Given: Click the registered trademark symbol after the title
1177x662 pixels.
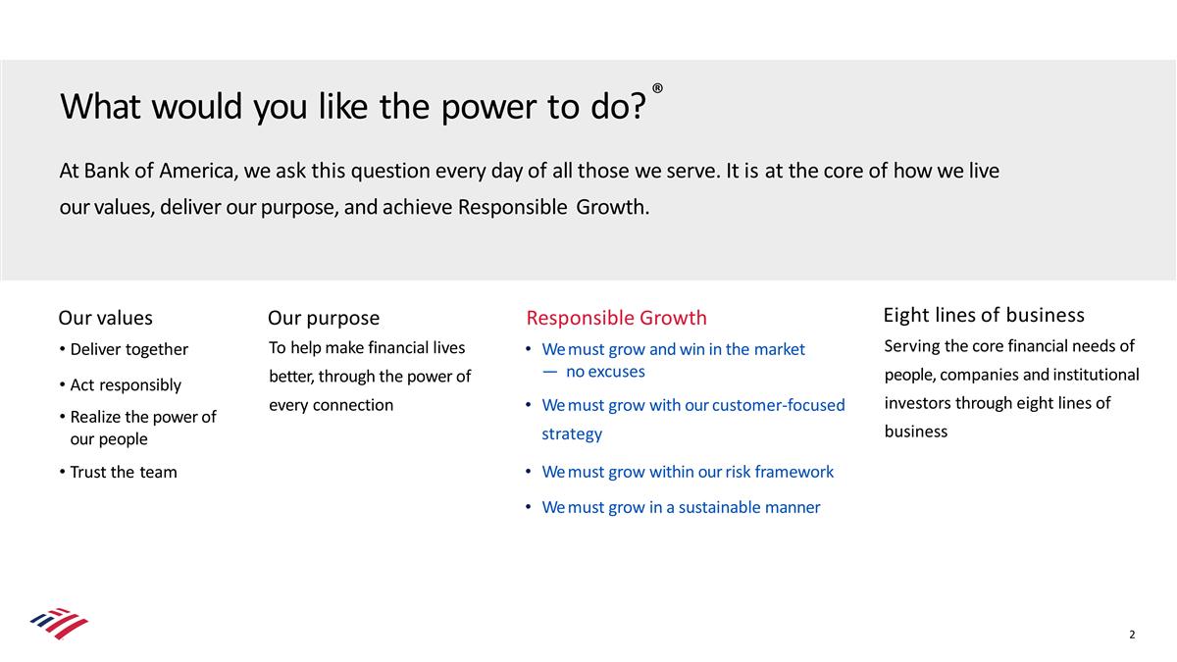Looking at the screenshot, I should coord(657,89).
